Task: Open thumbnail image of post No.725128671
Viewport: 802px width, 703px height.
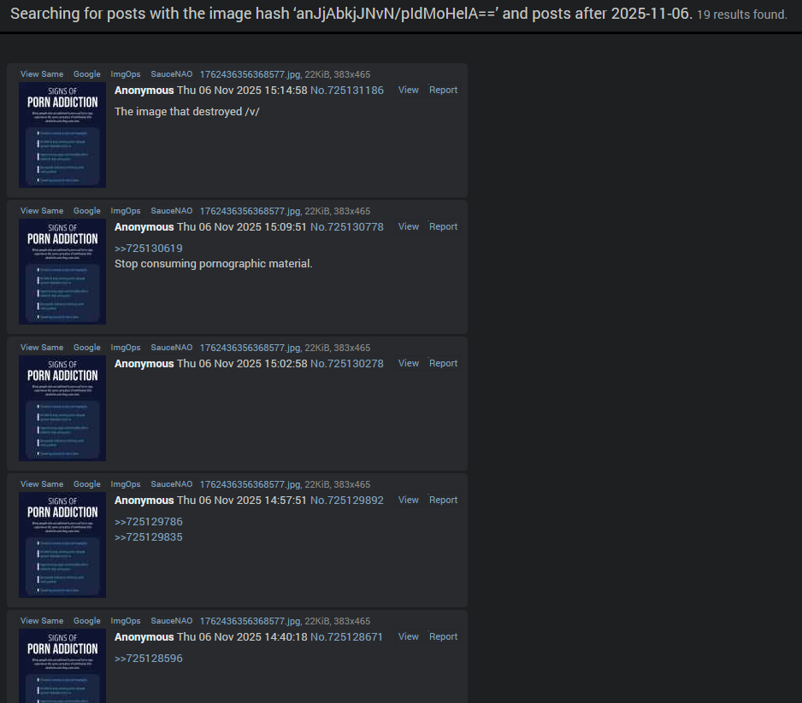Action: click(62, 665)
